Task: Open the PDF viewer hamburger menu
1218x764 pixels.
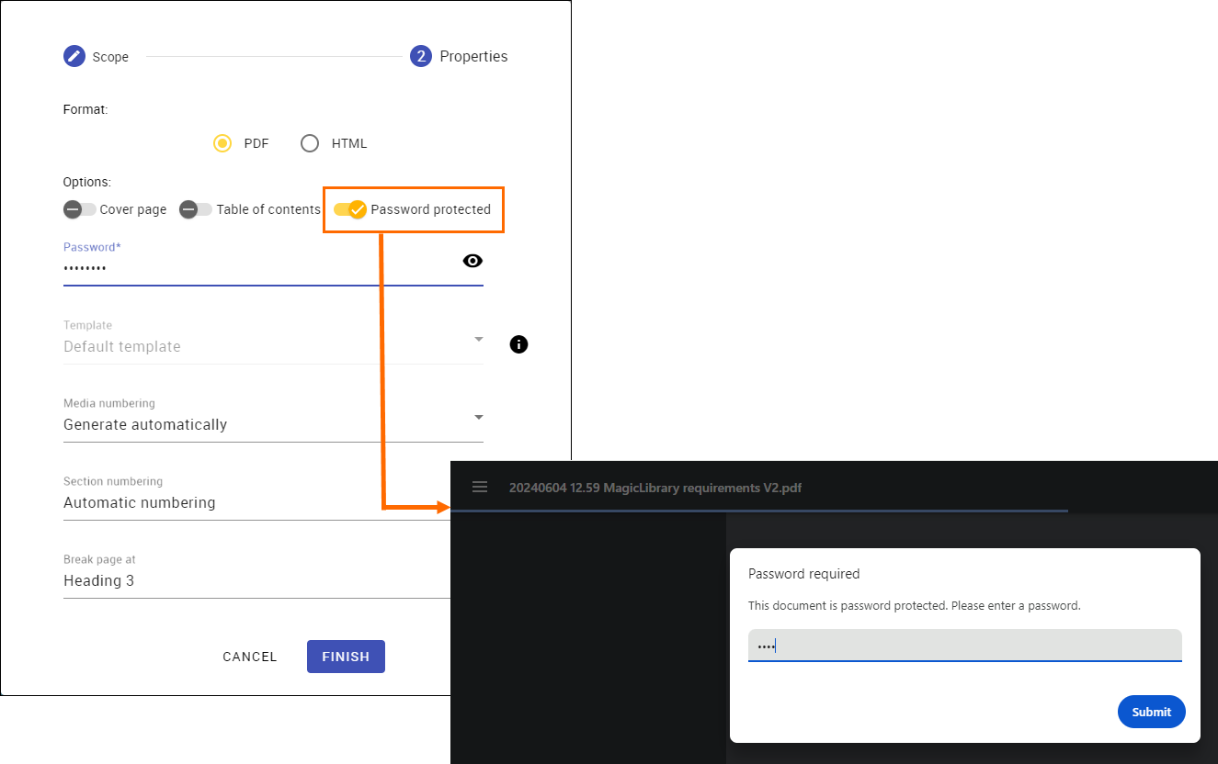Action: click(x=480, y=487)
